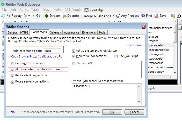The image size is (182, 124).
Task: Select the Connections tab
Action: (39, 32)
